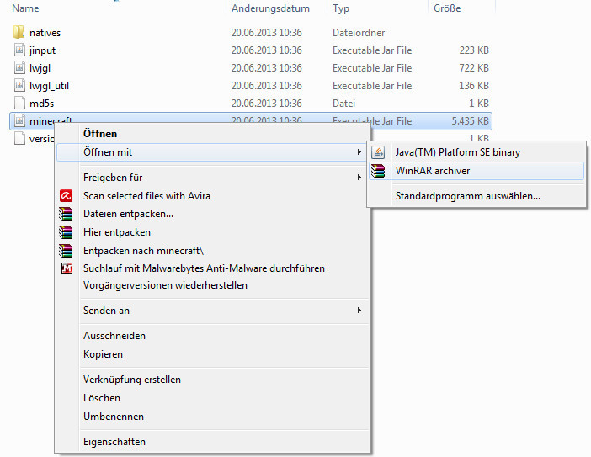Click the md5s blank file icon
591x457 pixels.
pos(19,104)
